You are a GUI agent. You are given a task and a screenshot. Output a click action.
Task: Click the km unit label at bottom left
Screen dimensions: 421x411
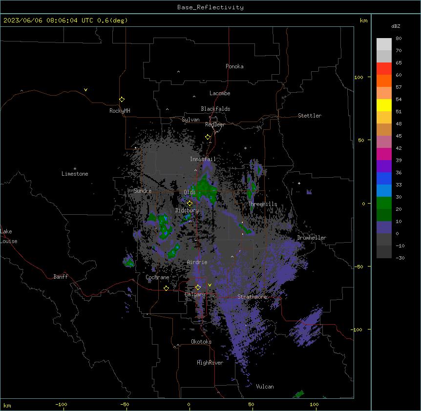click(7, 405)
